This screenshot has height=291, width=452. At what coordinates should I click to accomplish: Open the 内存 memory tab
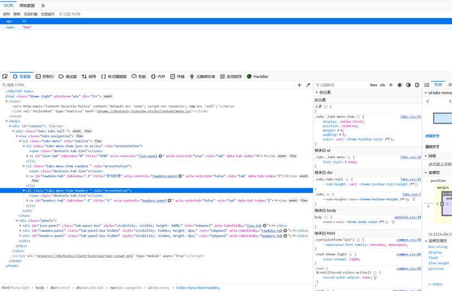[x=158, y=77]
